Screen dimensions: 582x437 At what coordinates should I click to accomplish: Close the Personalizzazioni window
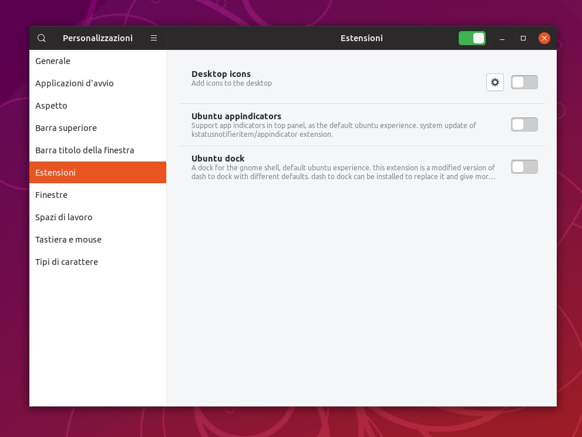[x=544, y=38]
